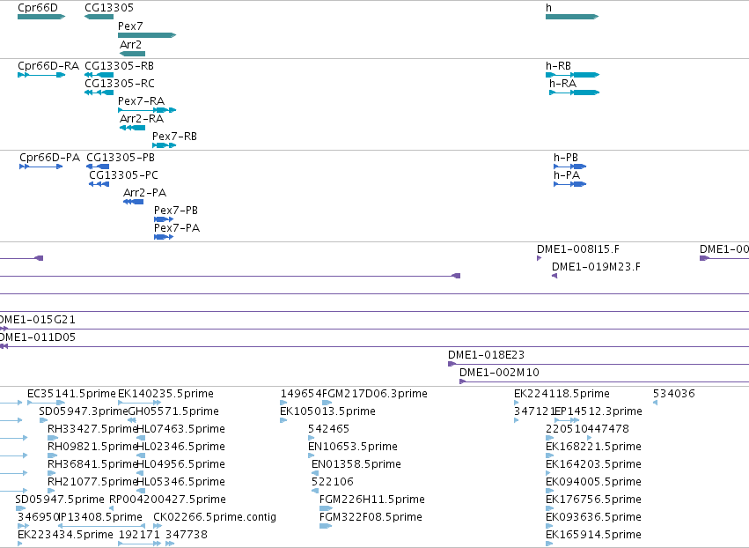The width and height of the screenshot is (749, 548).
Task: Select the FGM322F08.5prime EST label
Action: click(x=371, y=517)
